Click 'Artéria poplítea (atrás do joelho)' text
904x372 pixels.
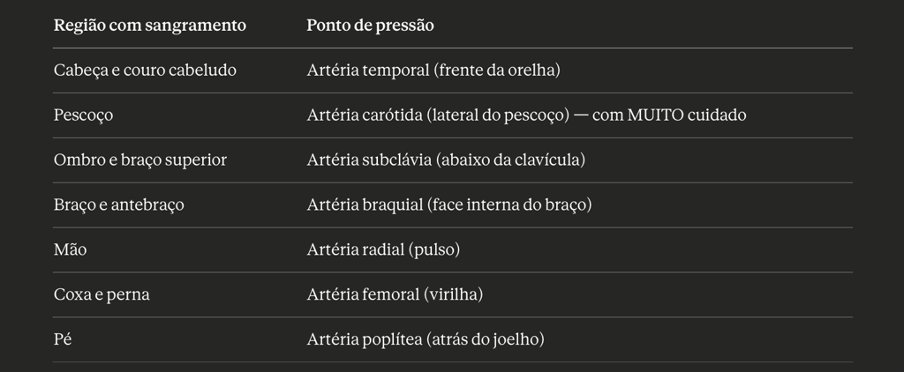point(426,339)
